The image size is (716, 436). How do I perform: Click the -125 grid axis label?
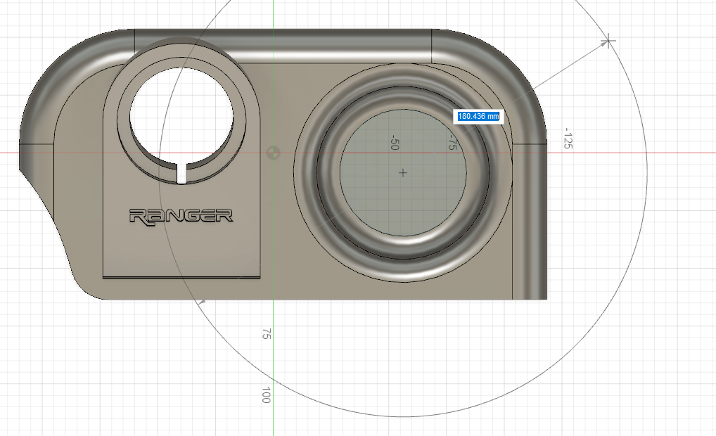[x=568, y=139]
